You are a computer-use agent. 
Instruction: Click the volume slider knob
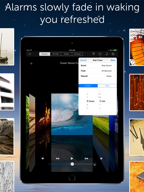pos(72,164)
